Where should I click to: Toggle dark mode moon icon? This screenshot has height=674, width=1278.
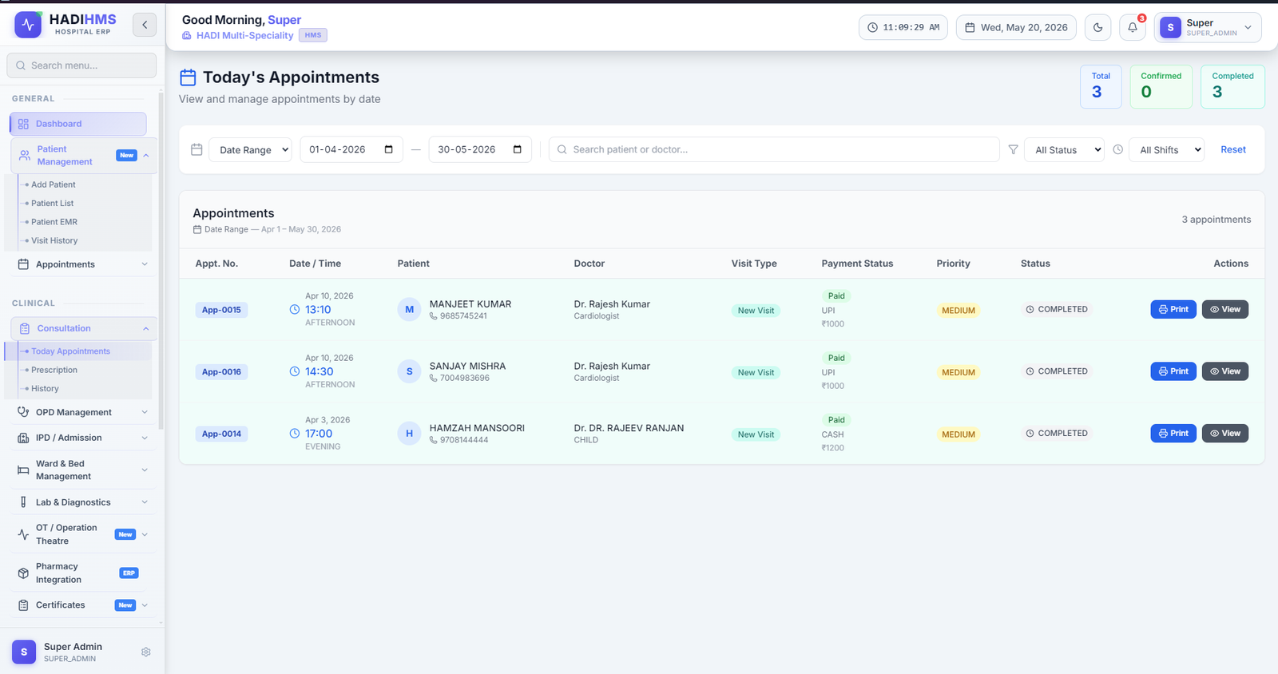(1097, 27)
